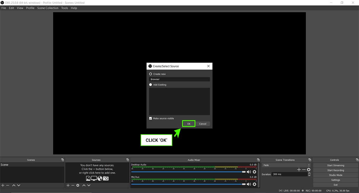Click the Desktop Audio '0.0 dB' level readout

(253, 165)
